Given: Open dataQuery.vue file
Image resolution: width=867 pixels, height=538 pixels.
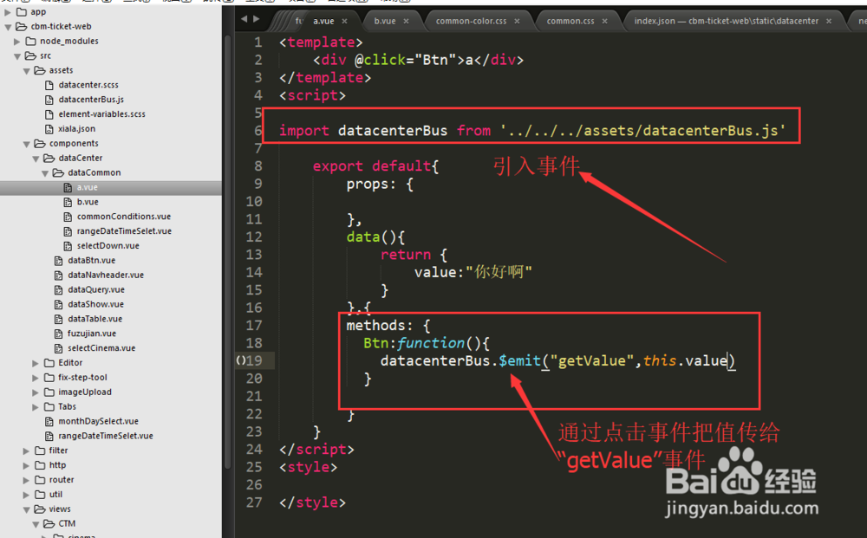Looking at the screenshot, I should 96,290.
